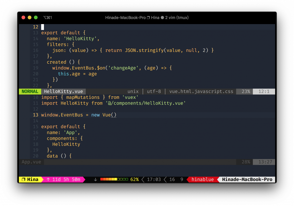The image size is (294, 206).
Task: Click Hinade-MacBook-Pro hostname in status bar
Action: [247, 179]
